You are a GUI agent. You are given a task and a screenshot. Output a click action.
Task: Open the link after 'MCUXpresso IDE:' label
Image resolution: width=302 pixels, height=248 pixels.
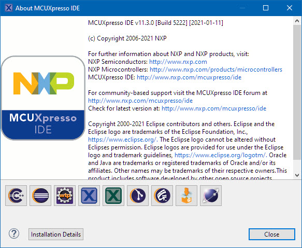coord(189,77)
